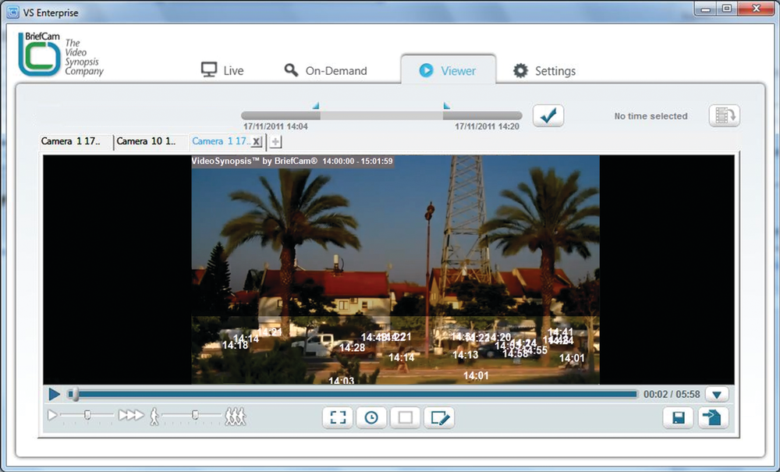Screen dimensions: 780x472
Task: Click the object density slider handle
Action: (195, 415)
